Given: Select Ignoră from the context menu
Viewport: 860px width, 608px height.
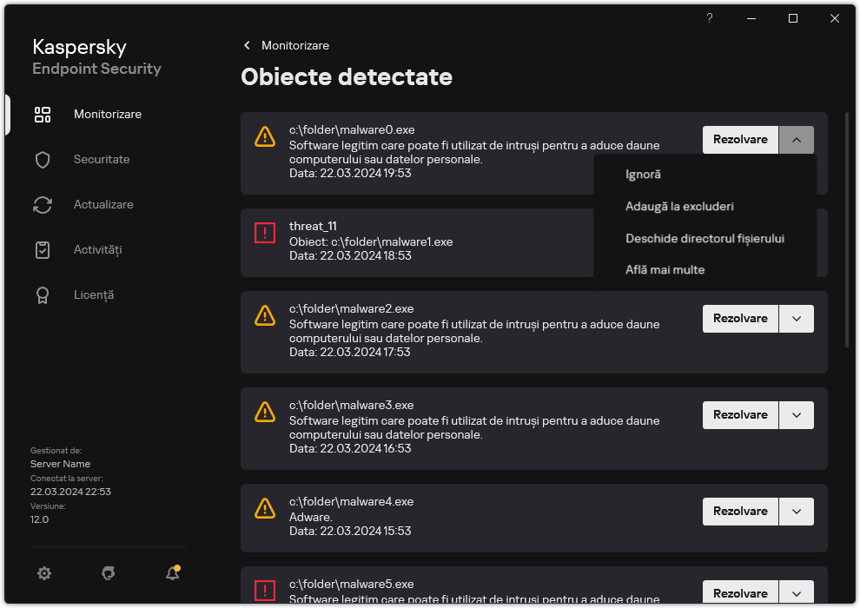Looking at the screenshot, I should coord(643,174).
